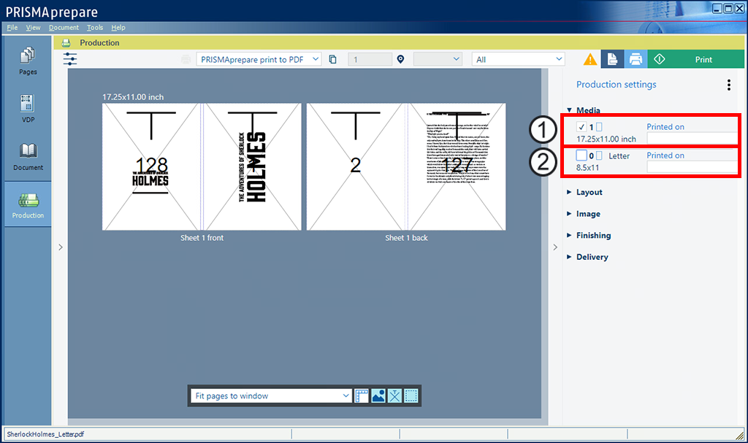This screenshot has width=748, height=443.
Task: Click the yellow warning triangle icon
Action: click(x=590, y=60)
